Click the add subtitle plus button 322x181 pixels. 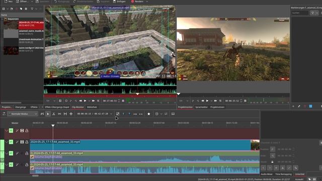276,168
